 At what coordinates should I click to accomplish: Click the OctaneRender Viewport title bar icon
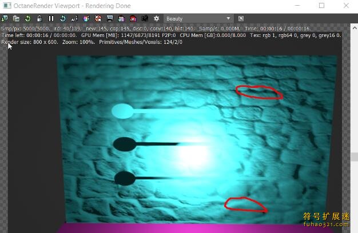7,6
